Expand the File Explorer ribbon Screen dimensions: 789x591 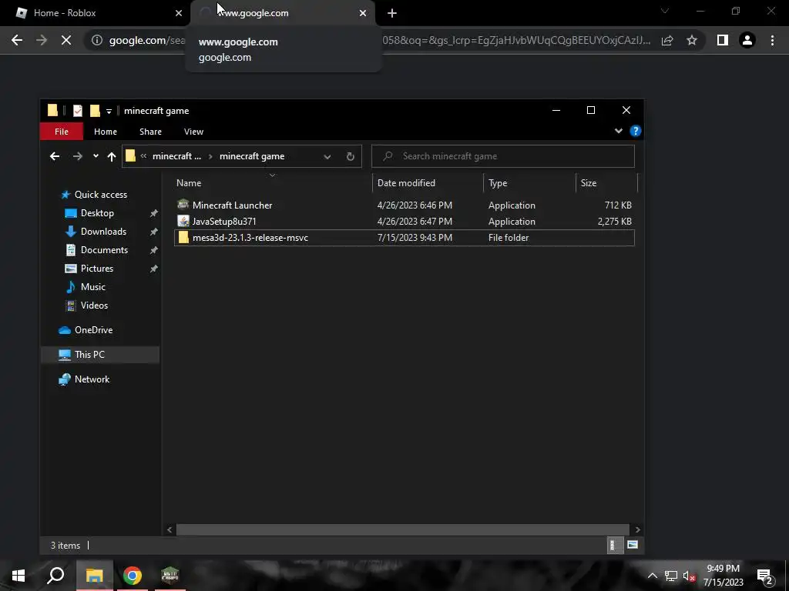click(x=619, y=131)
